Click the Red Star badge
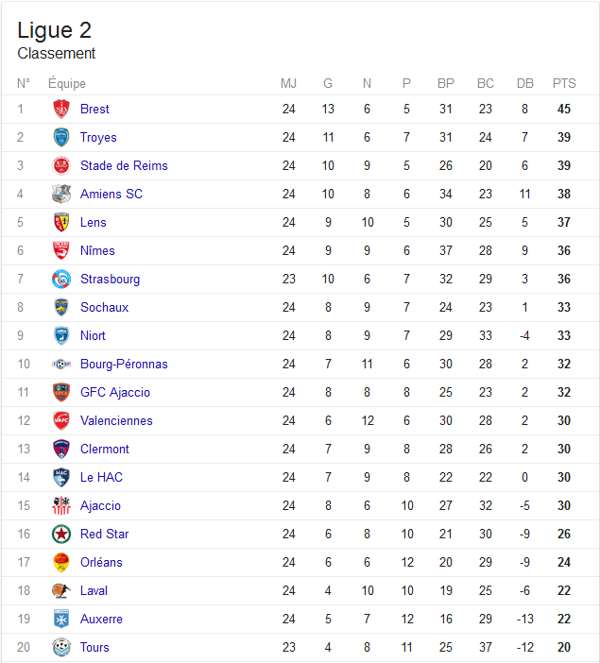Screen dimensions: 600x663 61,534
